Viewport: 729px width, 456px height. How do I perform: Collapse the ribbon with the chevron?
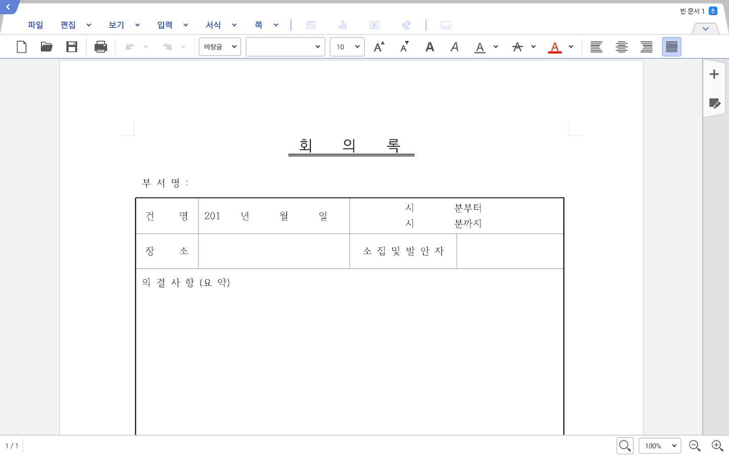tap(705, 29)
